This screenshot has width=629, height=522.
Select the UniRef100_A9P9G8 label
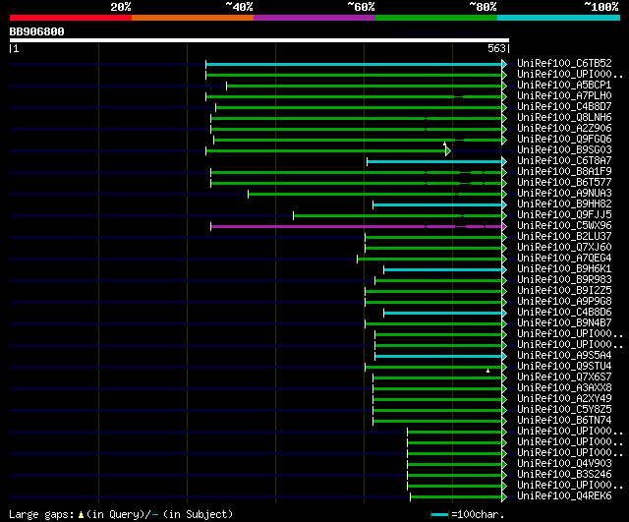pos(564,302)
